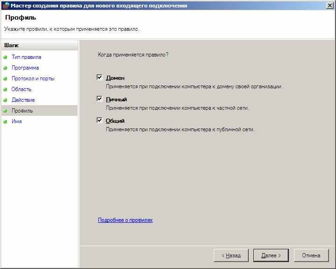Click green bullet beside Область
Screen dimensions: 336x269
pyautogui.click(x=5, y=90)
